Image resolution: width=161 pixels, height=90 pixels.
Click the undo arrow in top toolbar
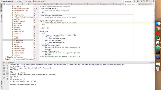point(150,1)
